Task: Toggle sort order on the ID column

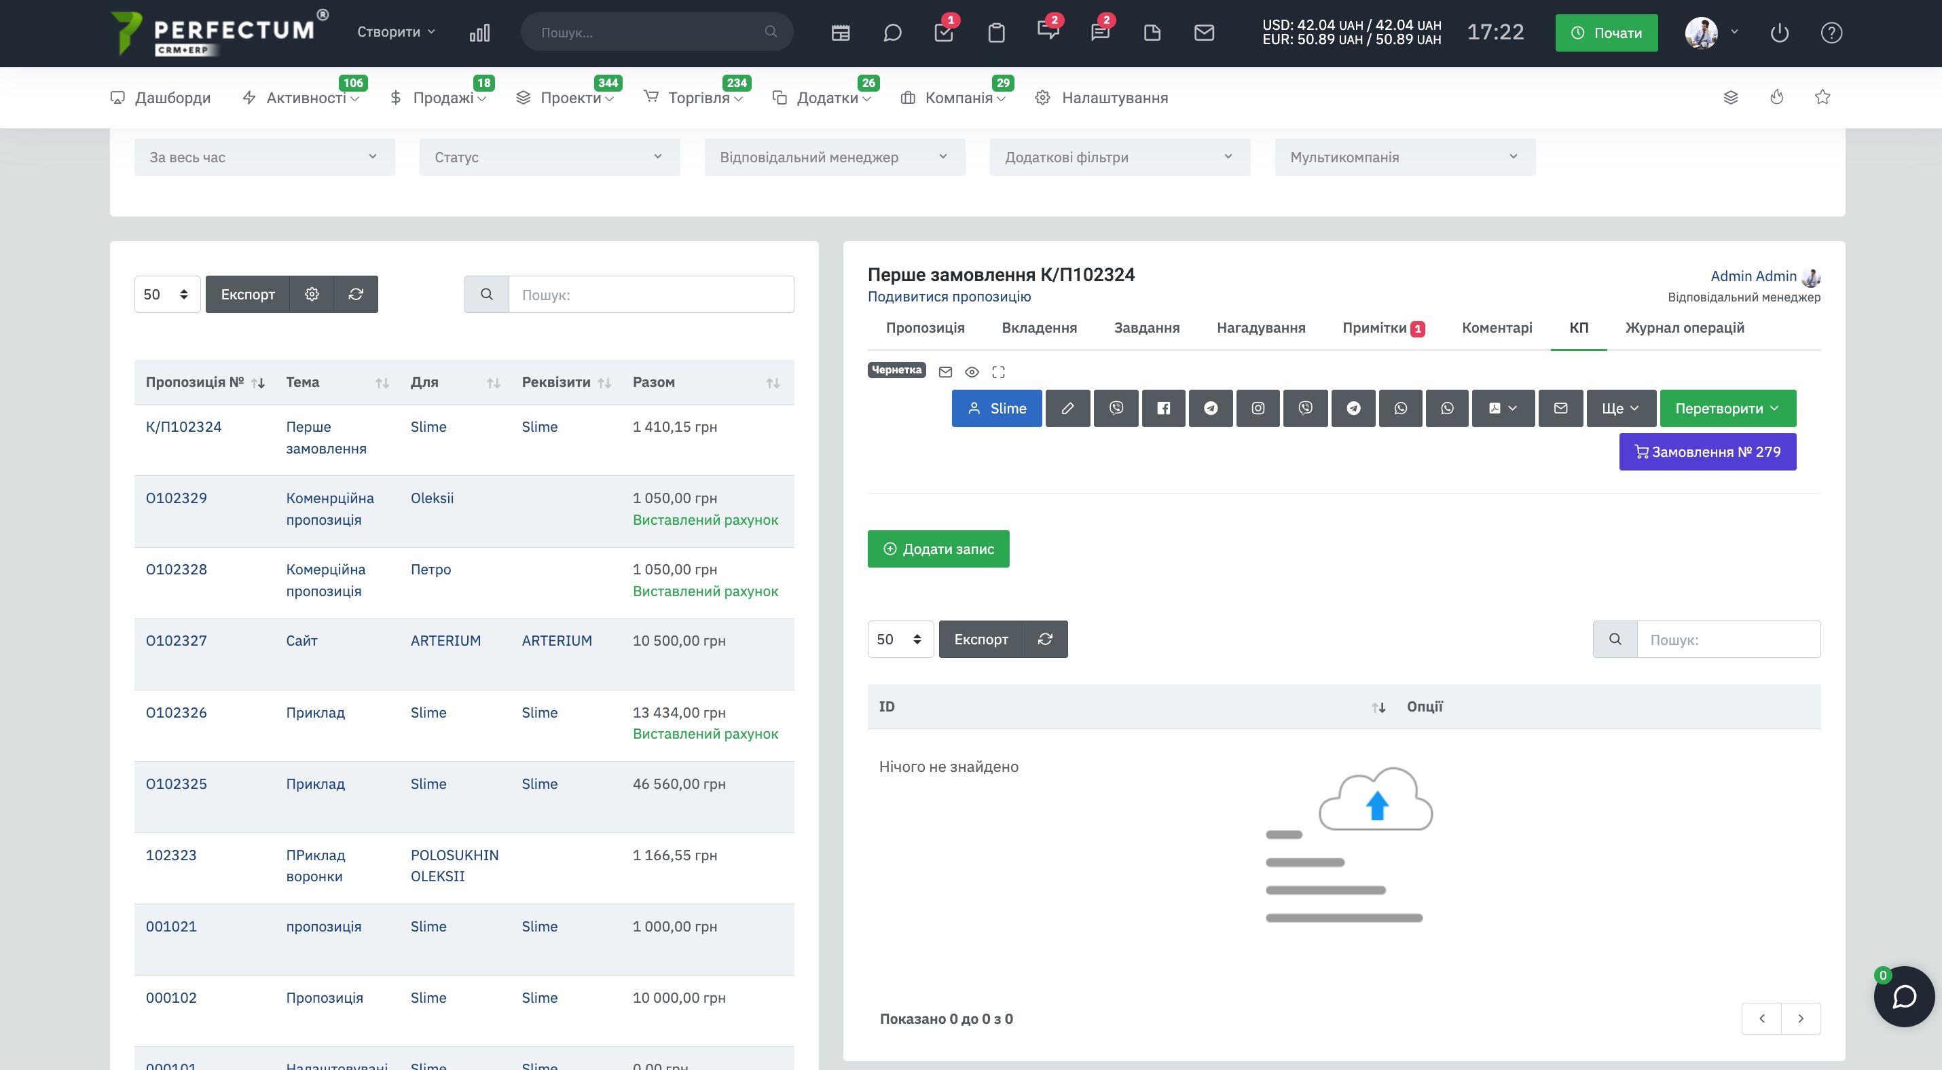Action: pos(1378,707)
